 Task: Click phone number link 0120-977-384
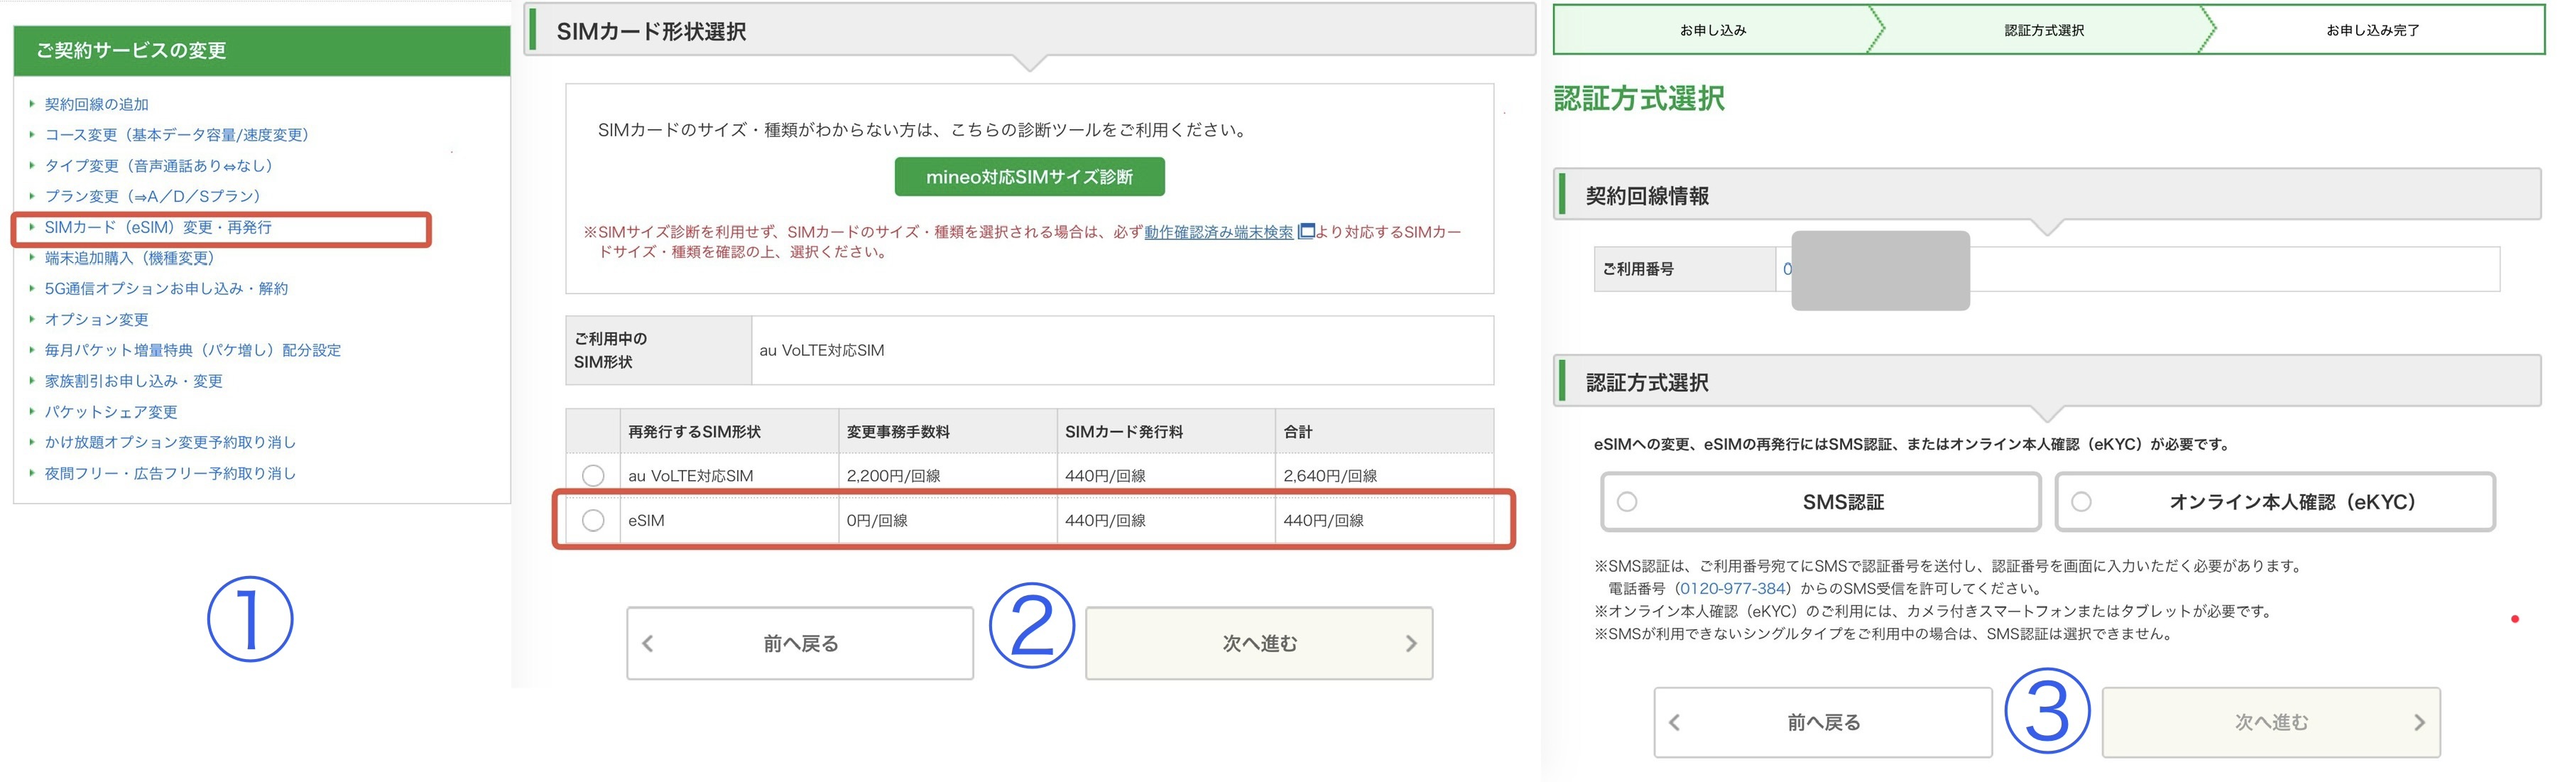pos(1732,589)
